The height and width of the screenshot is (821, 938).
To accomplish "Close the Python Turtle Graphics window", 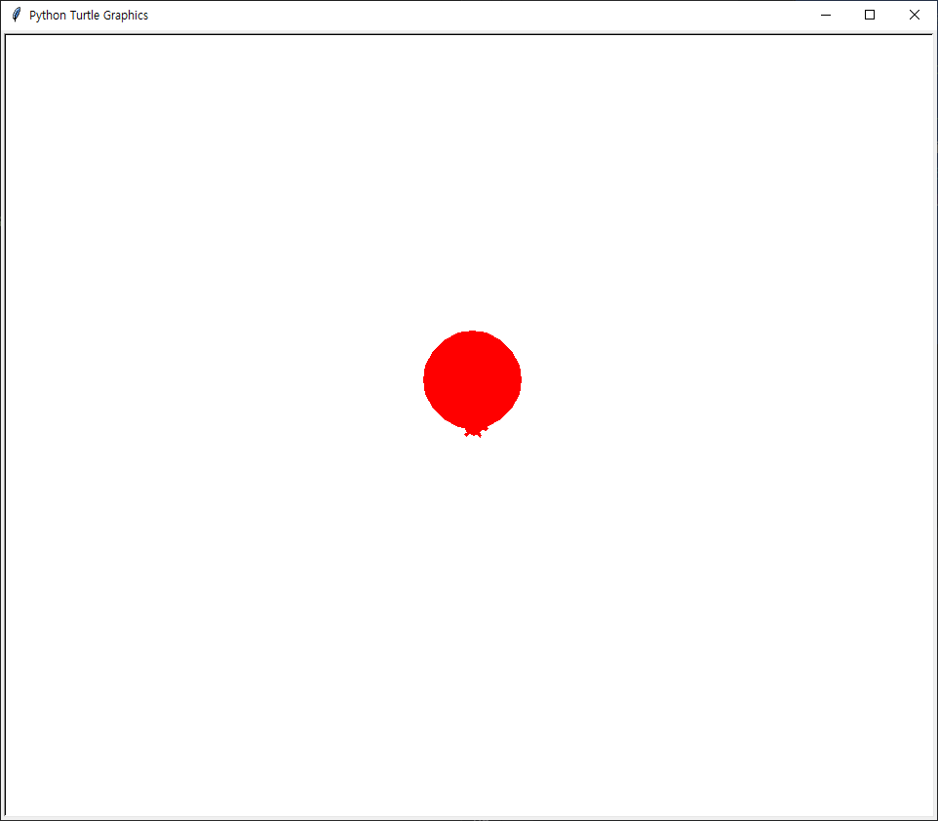I will [914, 15].
